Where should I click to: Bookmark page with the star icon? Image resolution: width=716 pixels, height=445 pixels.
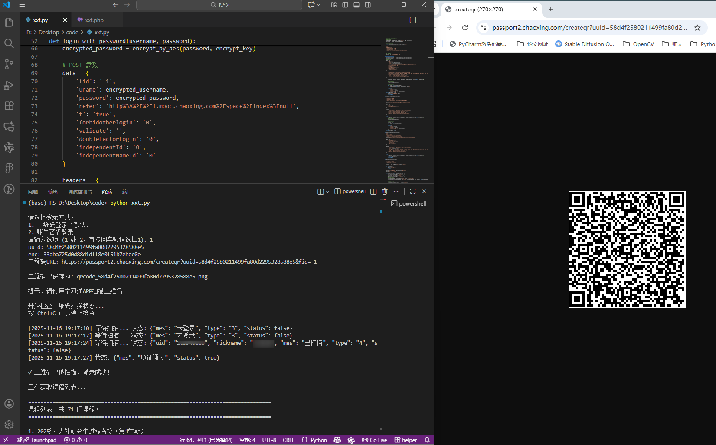[x=697, y=28]
